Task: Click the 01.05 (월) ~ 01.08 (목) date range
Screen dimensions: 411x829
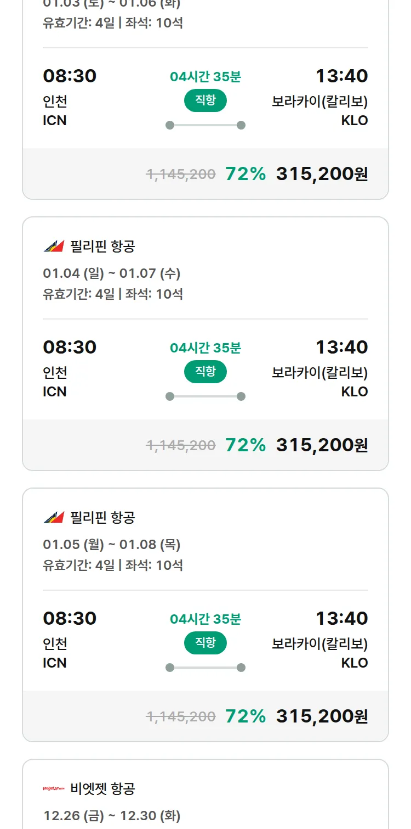Action: pyautogui.click(x=112, y=545)
